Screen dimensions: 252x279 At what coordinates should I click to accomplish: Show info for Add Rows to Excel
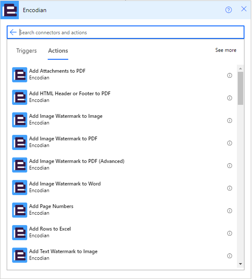(230, 233)
